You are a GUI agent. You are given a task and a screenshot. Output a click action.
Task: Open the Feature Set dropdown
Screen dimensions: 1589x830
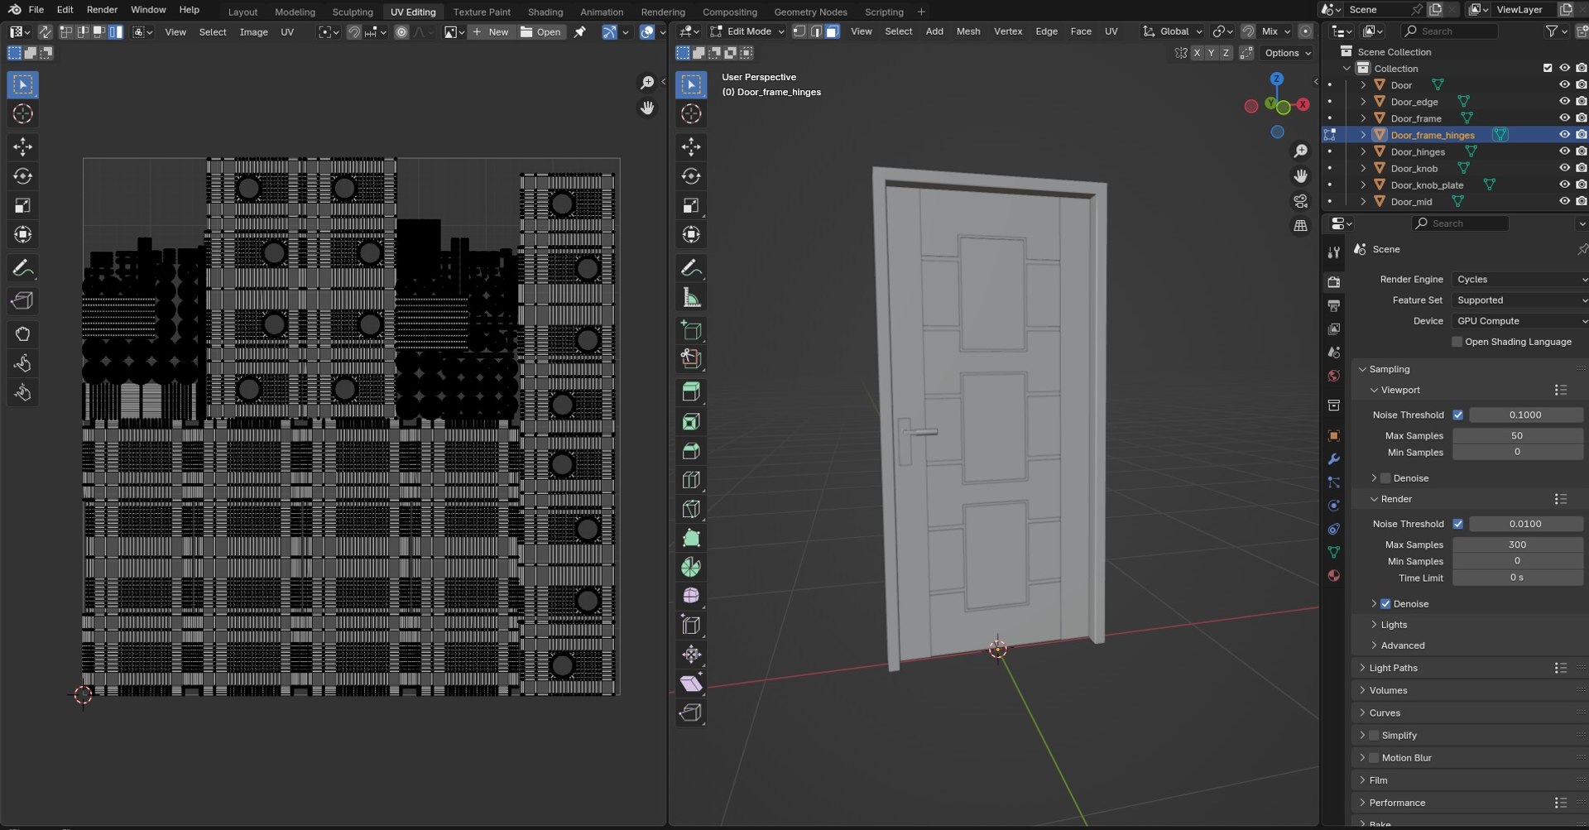pos(1519,300)
